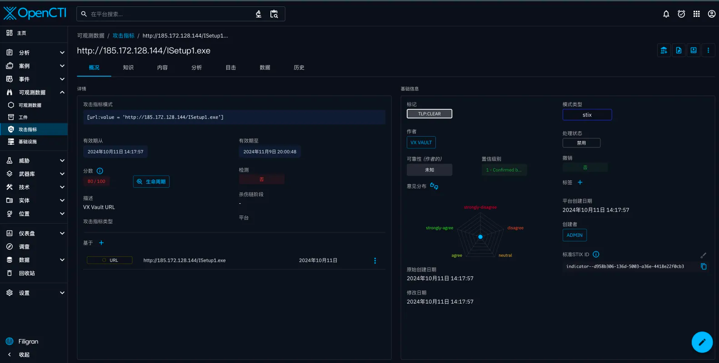This screenshot has height=363, width=719.
Task: Expand the 数据 sidebar section
Action: (34, 260)
